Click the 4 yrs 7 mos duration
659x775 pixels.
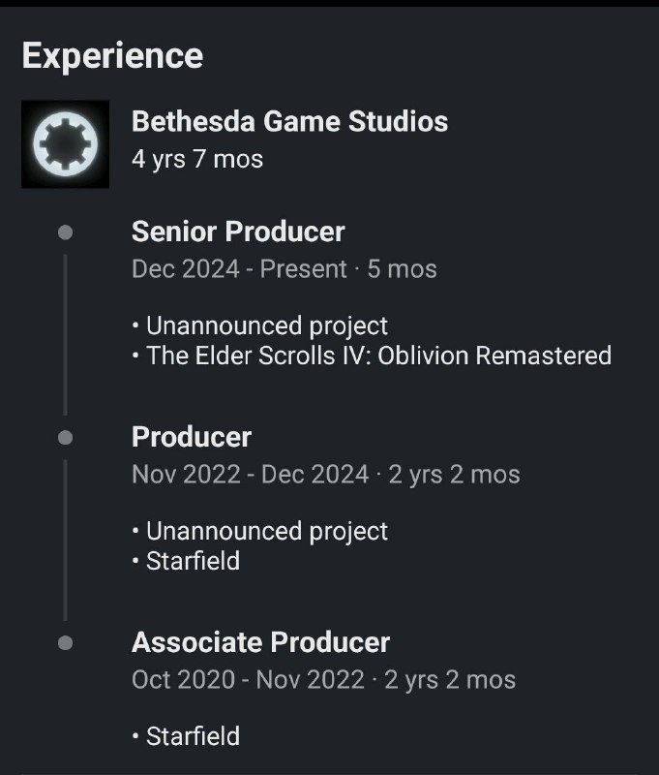(x=197, y=159)
